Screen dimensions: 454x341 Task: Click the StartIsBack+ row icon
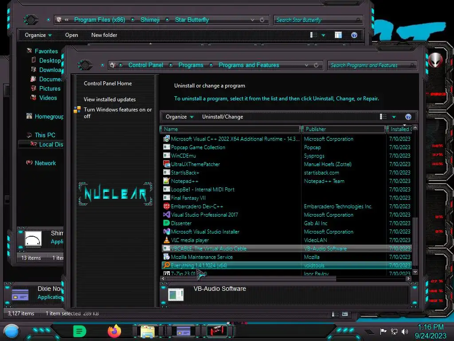[x=167, y=172]
